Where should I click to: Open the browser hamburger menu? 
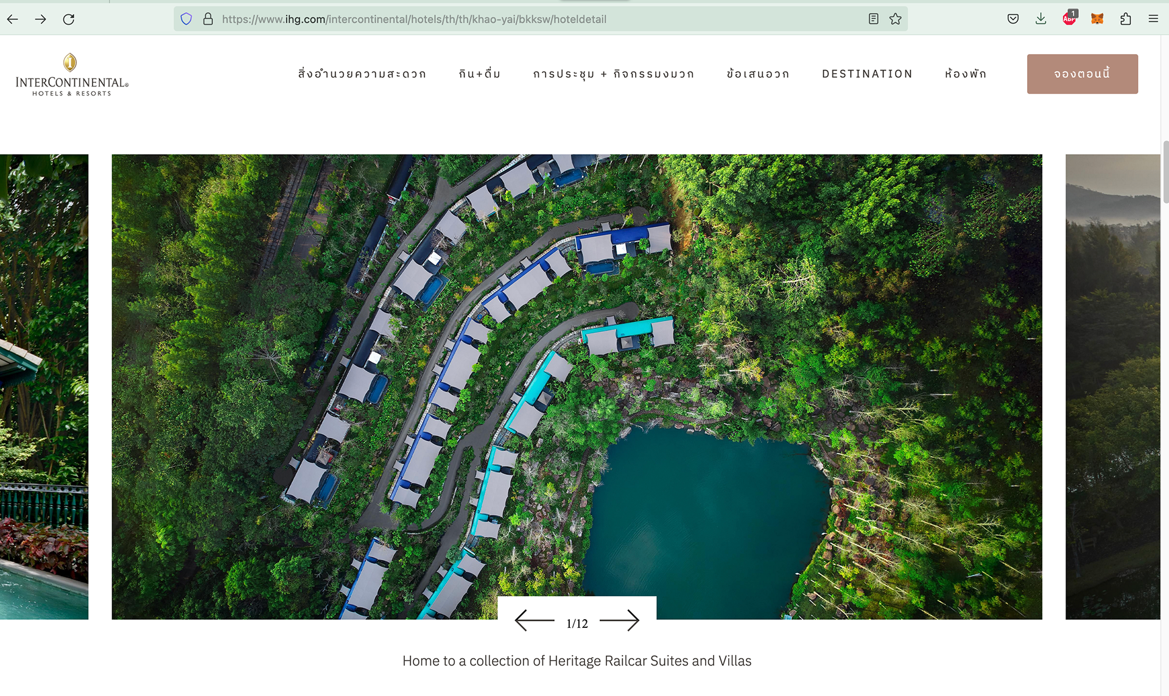1153,19
